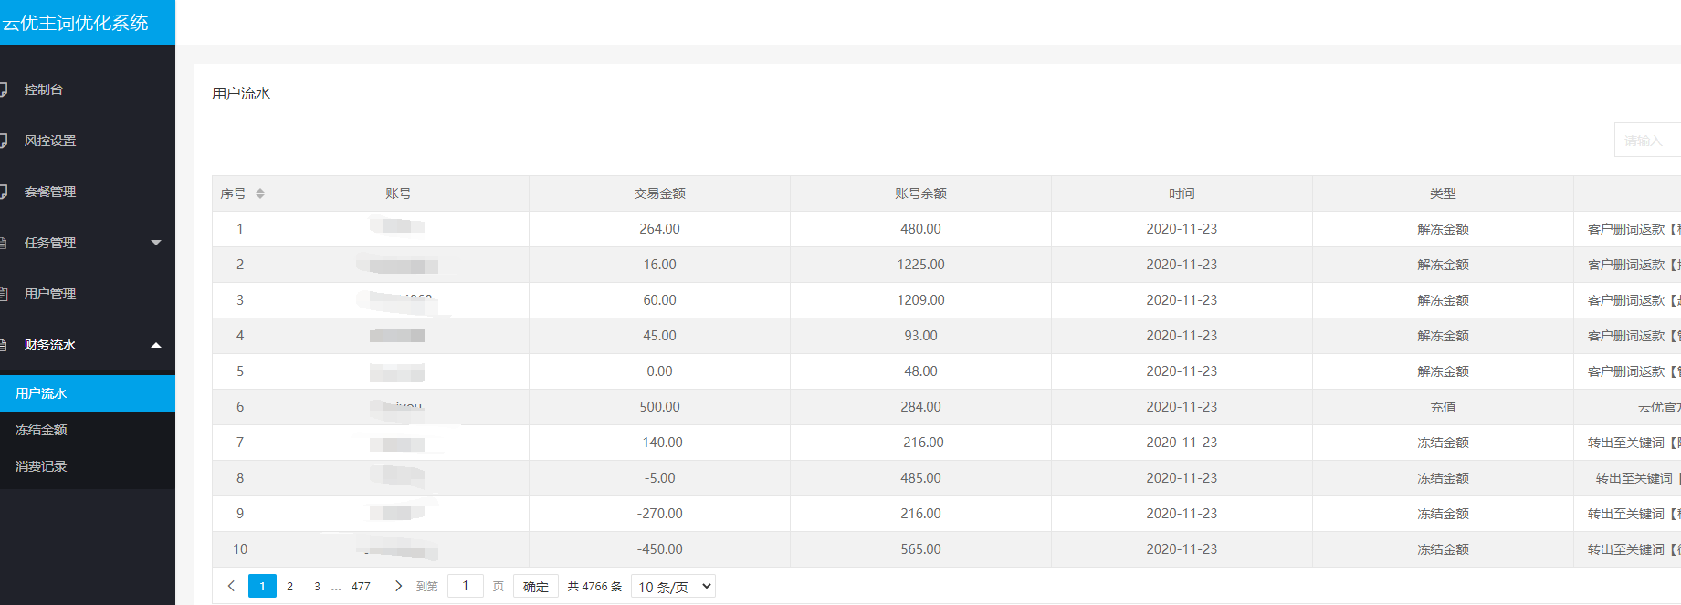Click the 套餐管理 sidebar icon
The image size is (1681, 605).
click(4, 192)
